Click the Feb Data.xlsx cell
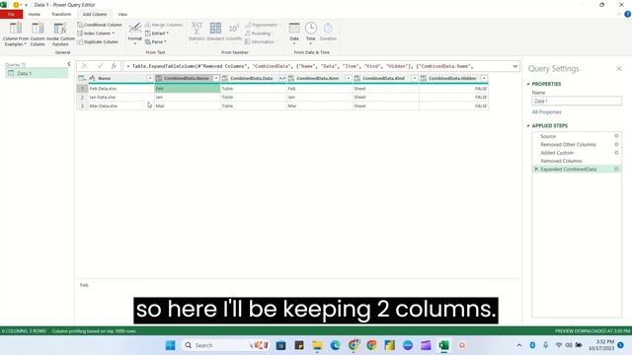 pyautogui.click(x=121, y=88)
